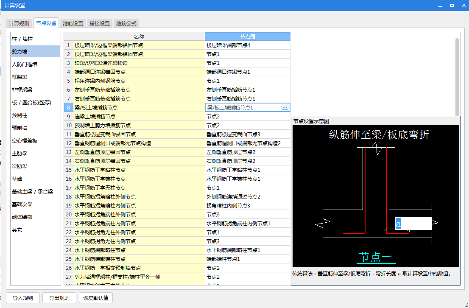Open the ellipsis picker for 梁/板上墙插筋节点1
The height and width of the screenshot is (308, 469).
pos(285,107)
